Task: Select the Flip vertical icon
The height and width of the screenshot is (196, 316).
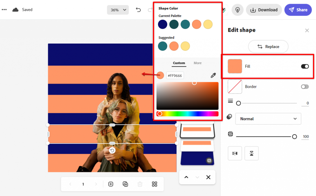Action: 252,153
